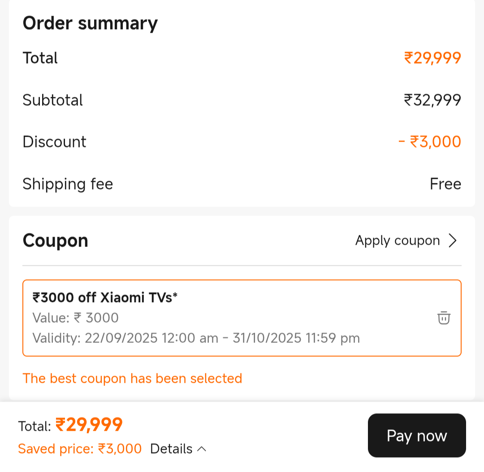The width and height of the screenshot is (484, 472).
Task: Open the Apply coupon link
Action: (398, 241)
